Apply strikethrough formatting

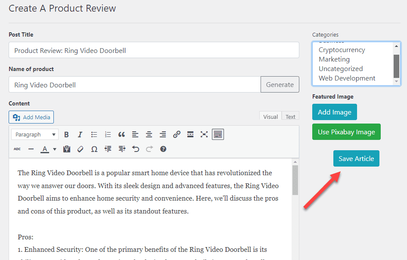pyautogui.click(x=17, y=149)
